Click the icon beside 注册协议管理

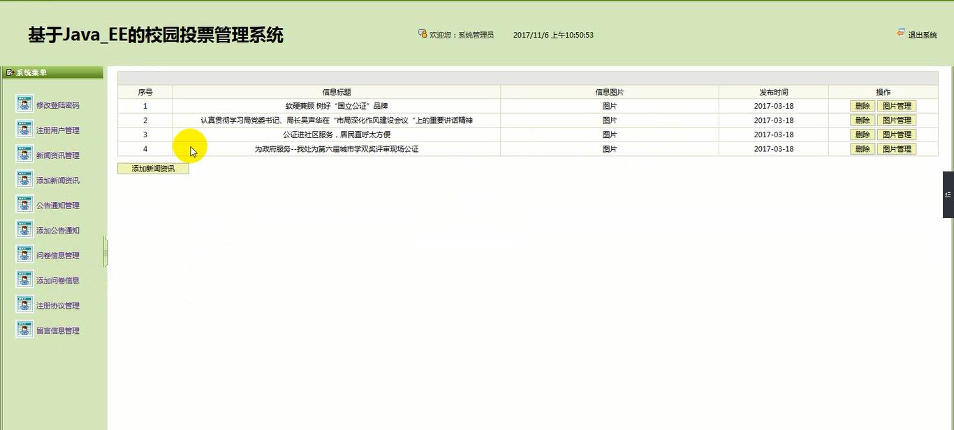pos(24,305)
